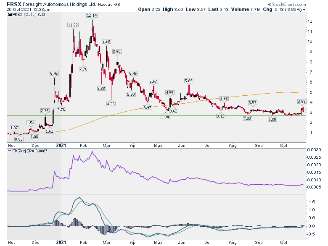
Task: Click the purple legend dash before FRSX:$SPX
Action: (x=10, y=151)
